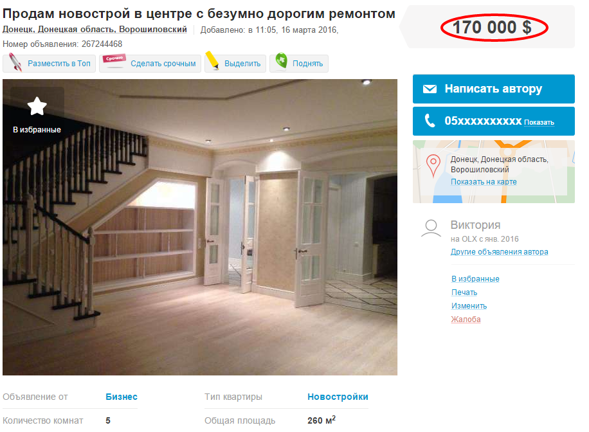
Task: Open Другие объявления автора link
Action: coord(499,252)
